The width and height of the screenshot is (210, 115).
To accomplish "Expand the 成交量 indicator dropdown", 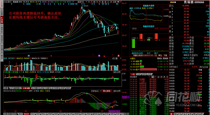I will [x=115, y=58].
